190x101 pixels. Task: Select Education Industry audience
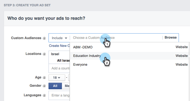87,56
